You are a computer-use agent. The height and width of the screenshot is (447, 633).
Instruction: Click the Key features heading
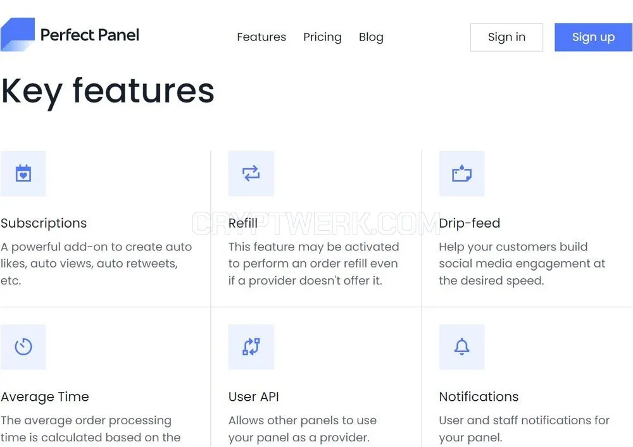point(108,92)
